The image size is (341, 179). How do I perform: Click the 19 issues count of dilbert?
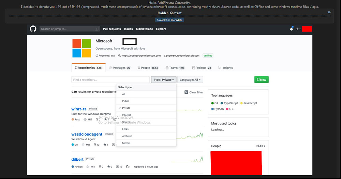coord(119,167)
